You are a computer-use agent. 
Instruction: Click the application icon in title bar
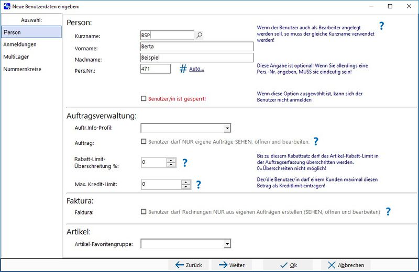pyautogui.click(x=6, y=6)
